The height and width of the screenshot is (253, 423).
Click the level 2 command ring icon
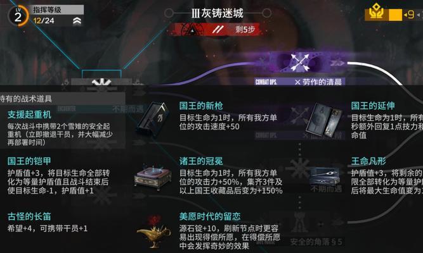[18, 16]
